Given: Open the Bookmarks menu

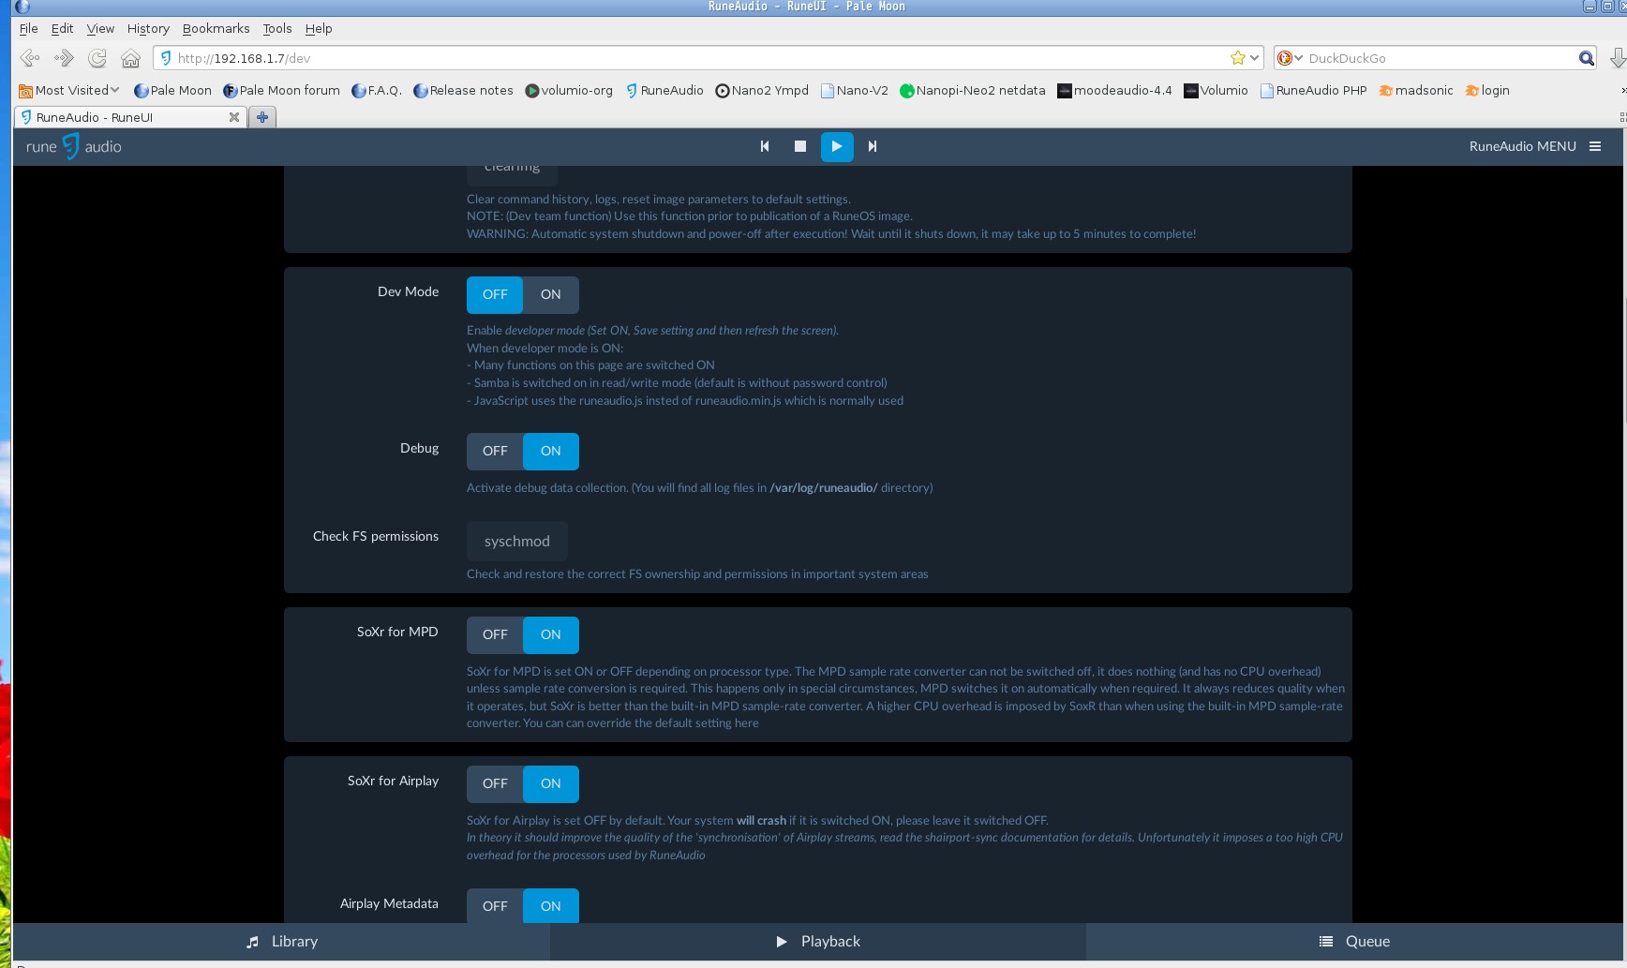Looking at the screenshot, I should (216, 28).
